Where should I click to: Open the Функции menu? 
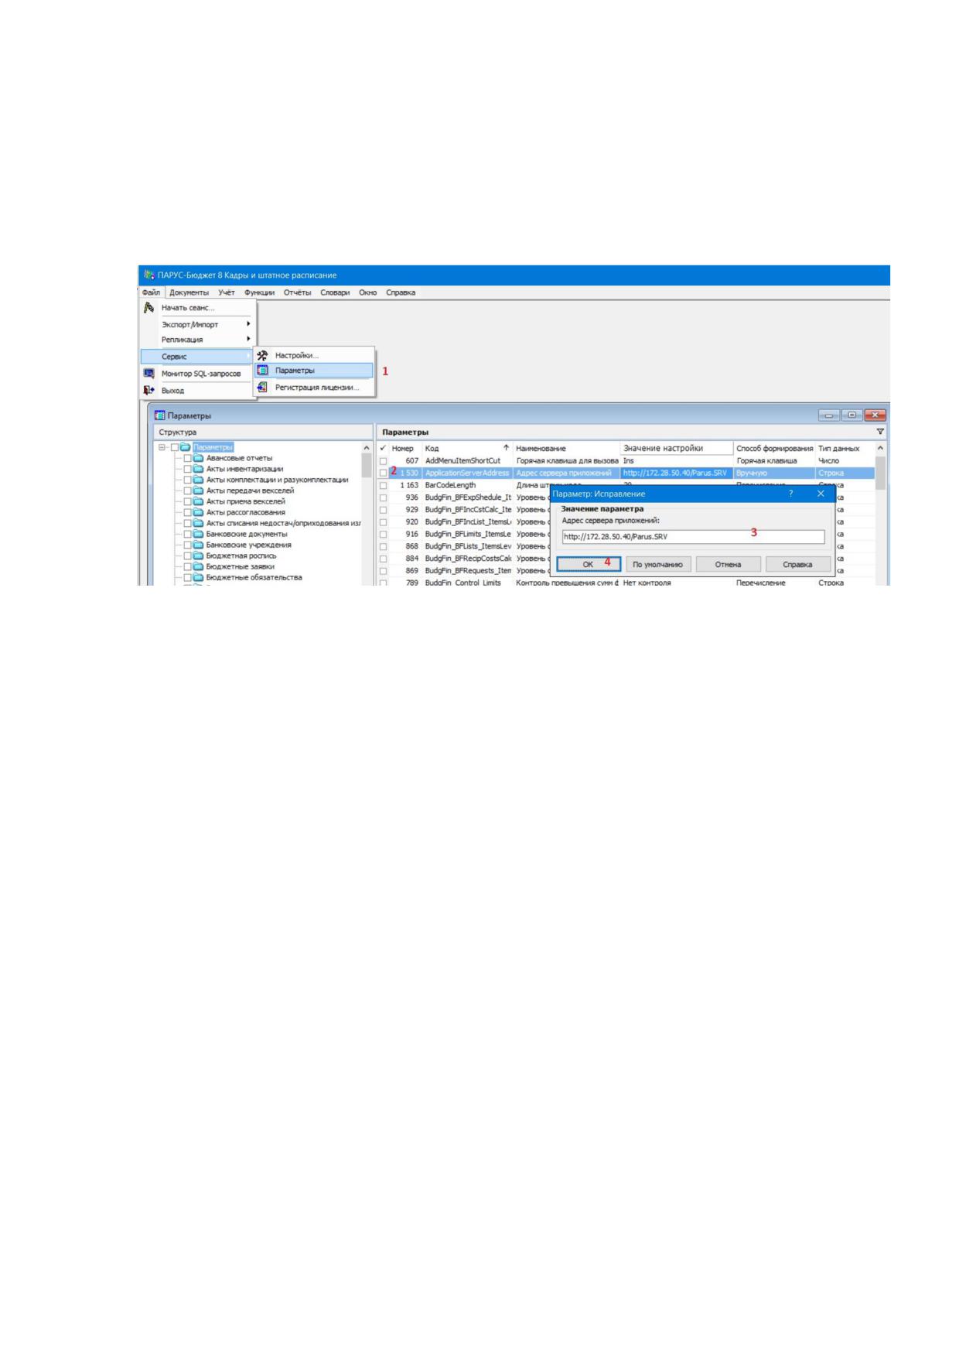(259, 292)
